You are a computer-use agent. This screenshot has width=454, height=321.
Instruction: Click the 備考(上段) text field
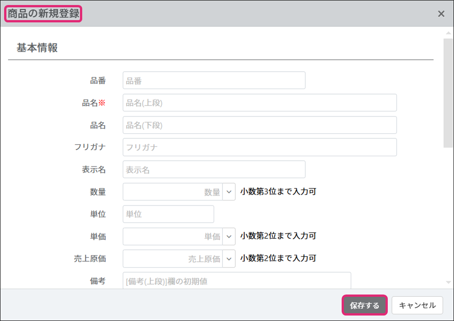(237, 280)
